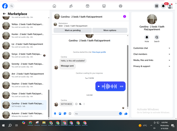Click the side panel listing photo

[x=152, y=19]
